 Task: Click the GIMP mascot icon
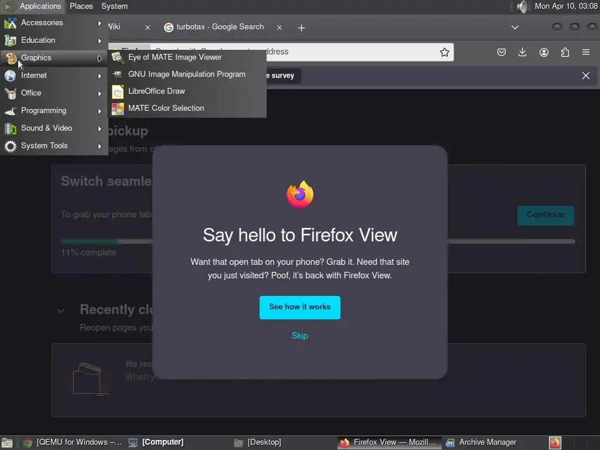tap(117, 74)
